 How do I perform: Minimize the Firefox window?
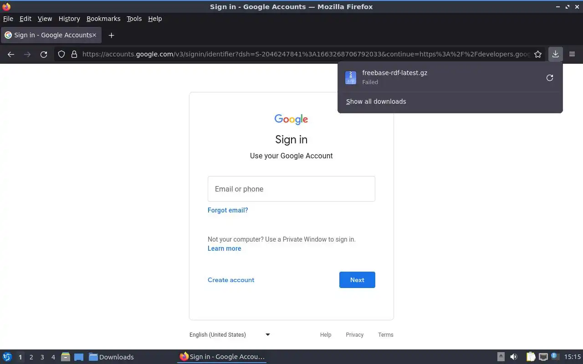click(558, 6)
